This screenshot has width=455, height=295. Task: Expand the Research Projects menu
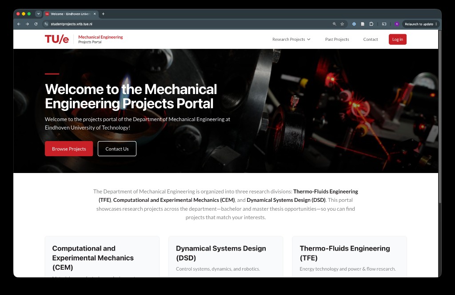[291, 39]
